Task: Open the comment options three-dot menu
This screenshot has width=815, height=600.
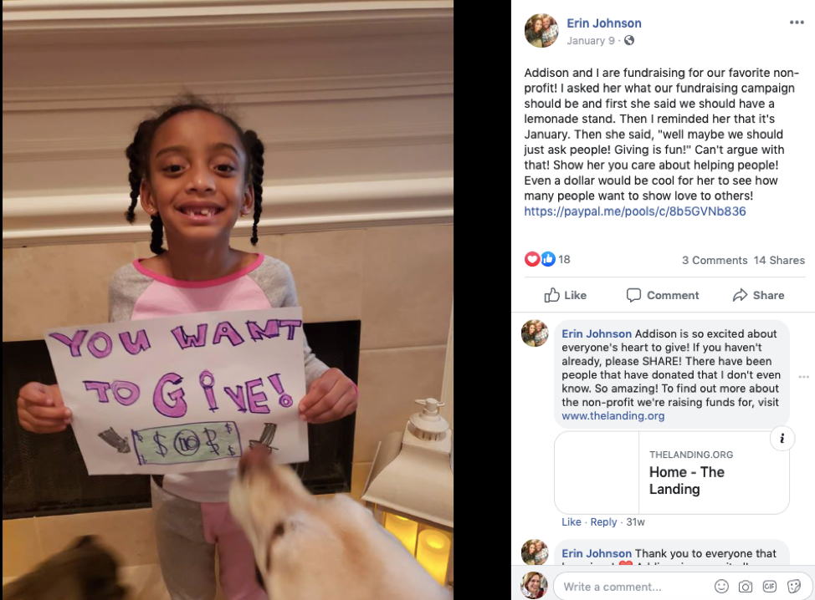Action: click(x=803, y=377)
